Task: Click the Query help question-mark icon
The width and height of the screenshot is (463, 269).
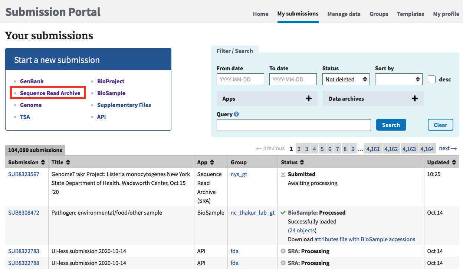Action: [236, 114]
